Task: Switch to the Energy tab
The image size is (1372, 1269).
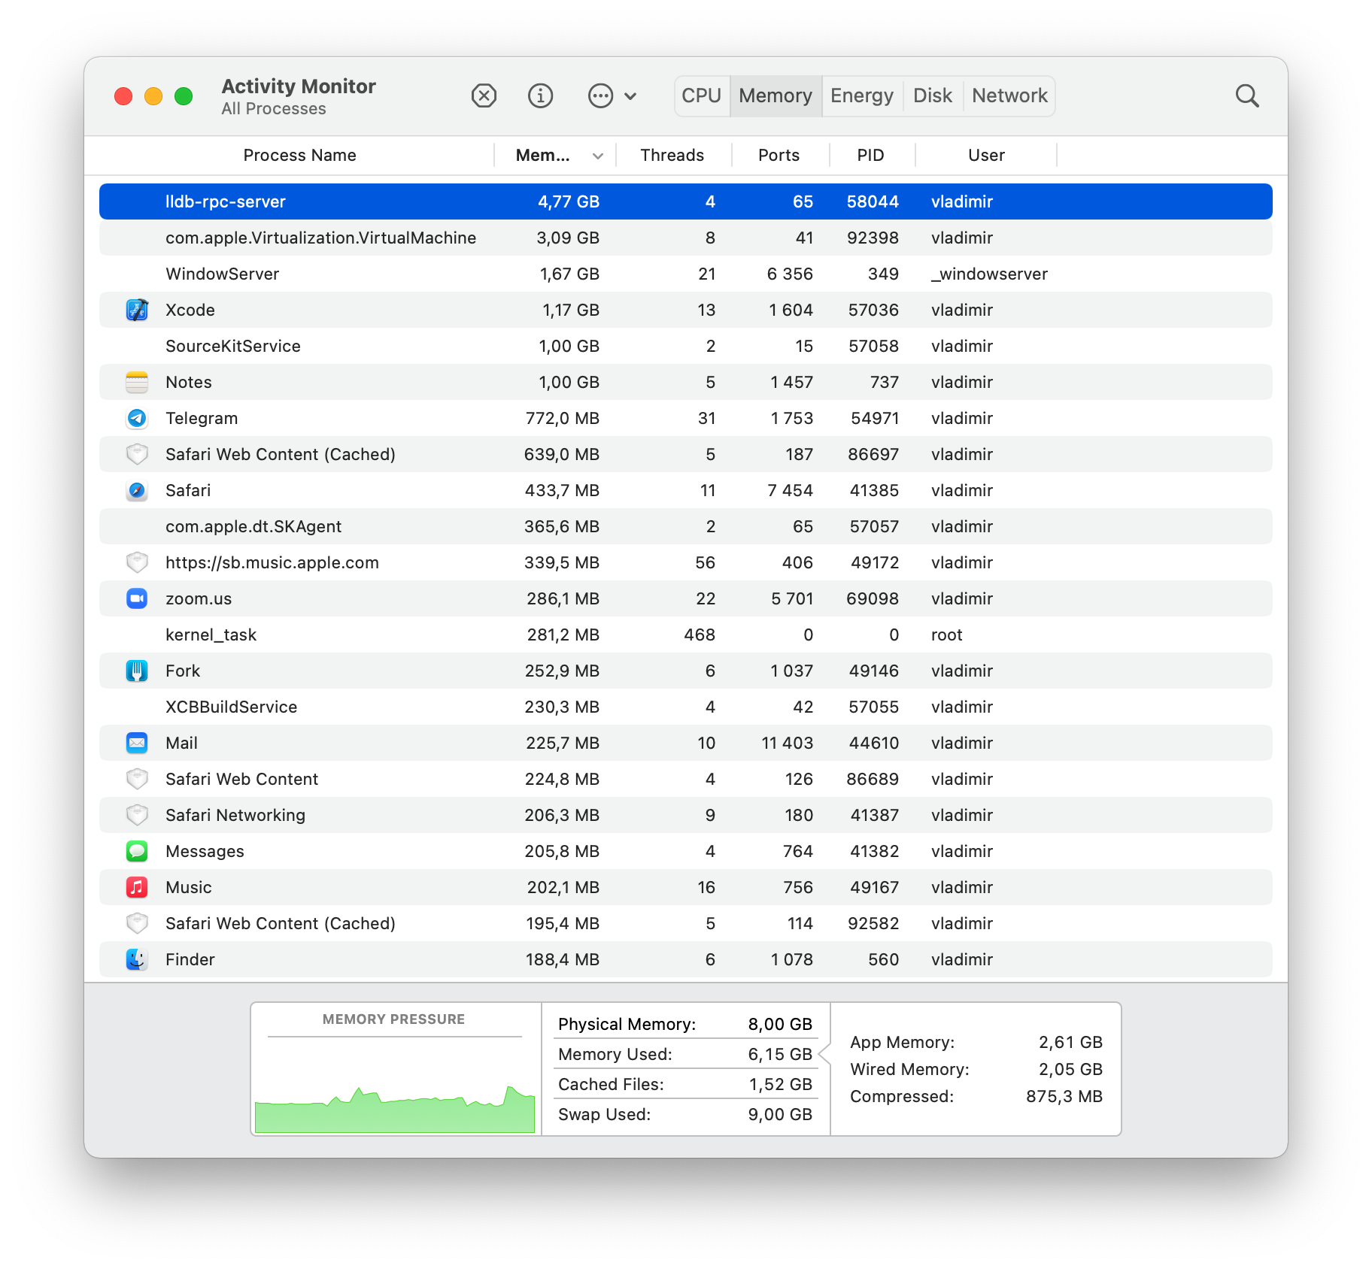Action: click(861, 96)
